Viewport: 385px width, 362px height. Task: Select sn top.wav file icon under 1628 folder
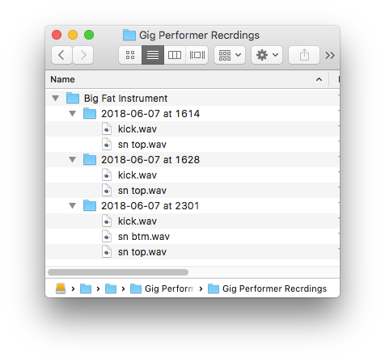pyautogui.click(x=107, y=190)
